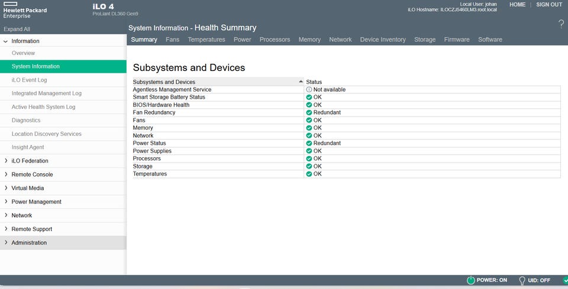This screenshot has height=289, width=568.
Task: Open the Storage tab
Action: pyautogui.click(x=425, y=40)
